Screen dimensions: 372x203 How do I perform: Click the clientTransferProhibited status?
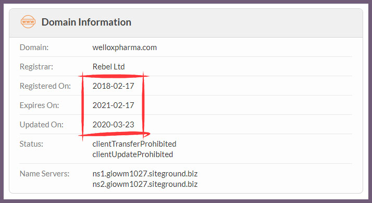(134, 144)
